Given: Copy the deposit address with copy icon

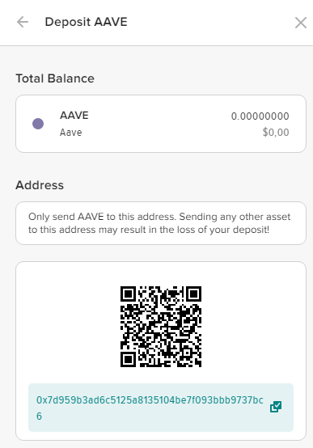Looking at the screenshot, I should click(276, 407).
